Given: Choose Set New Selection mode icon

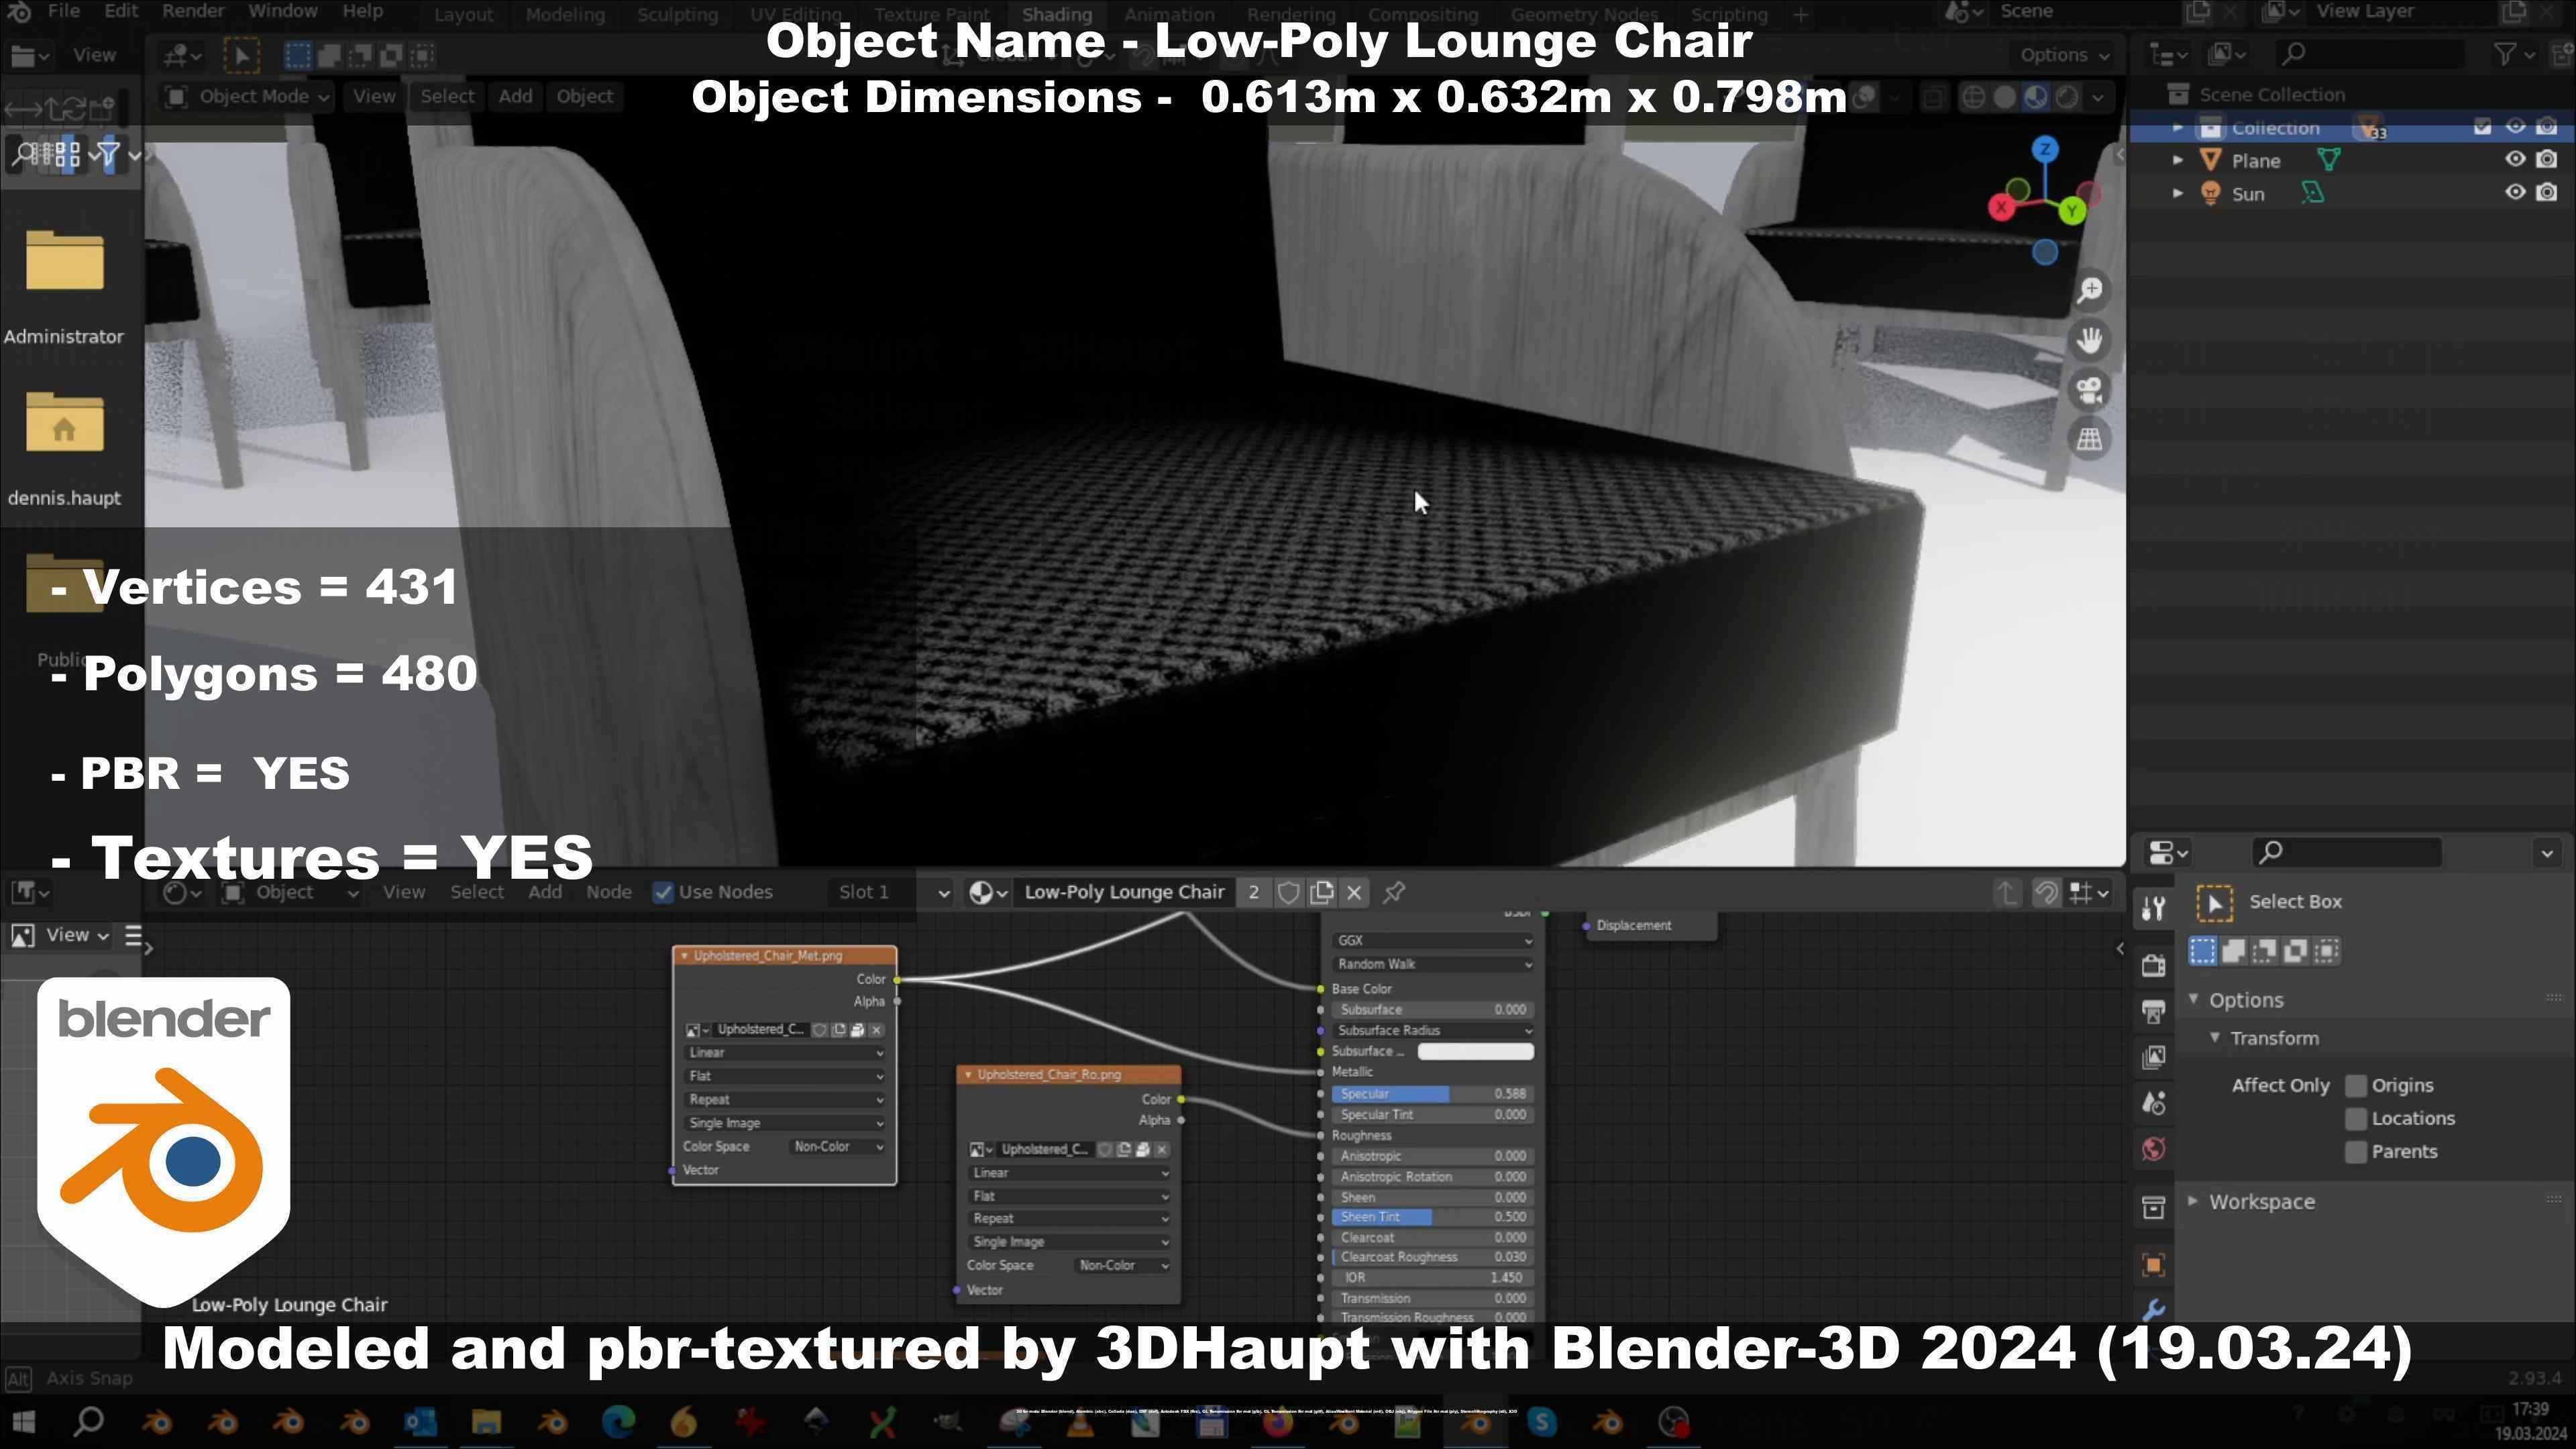Looking at the screenshot, I should point(2202,951).
